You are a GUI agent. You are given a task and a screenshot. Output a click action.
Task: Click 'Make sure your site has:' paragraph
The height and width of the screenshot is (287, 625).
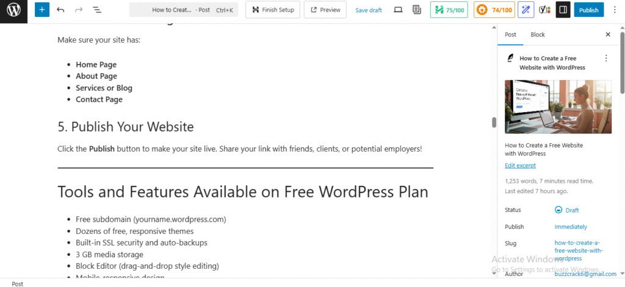click(99, 40)
